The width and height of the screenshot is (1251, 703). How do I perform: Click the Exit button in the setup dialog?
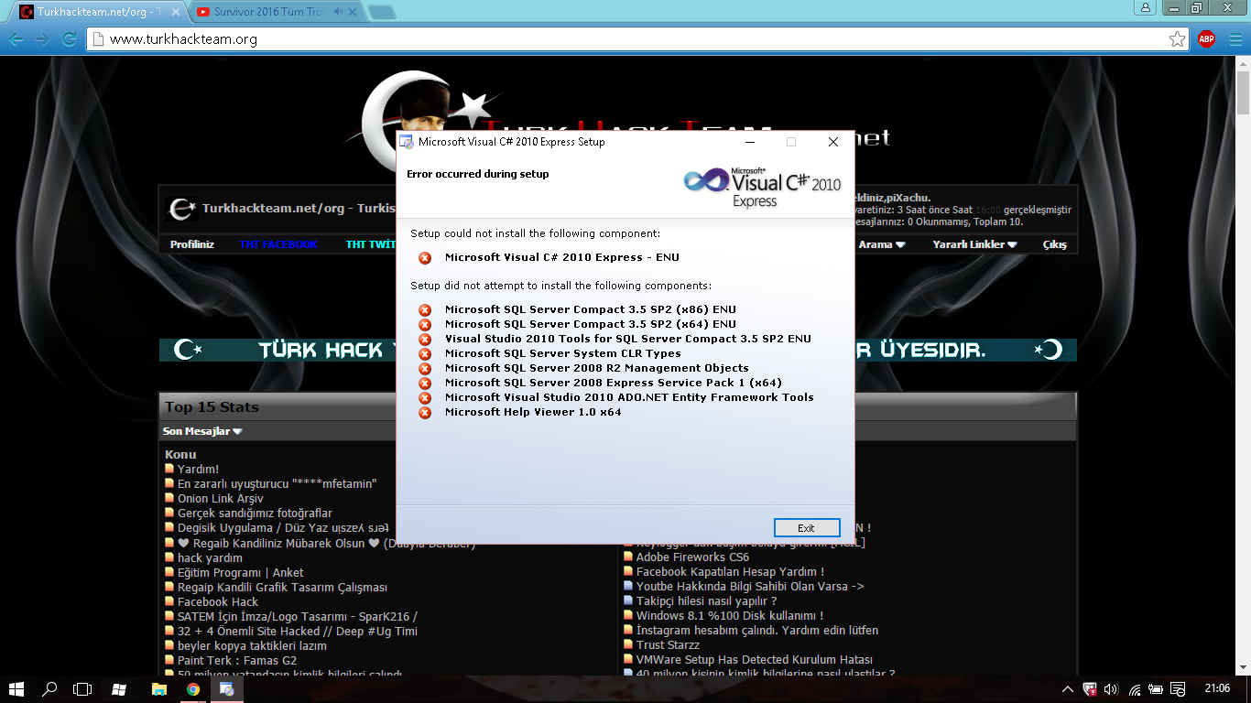click(x=807, y=528)
